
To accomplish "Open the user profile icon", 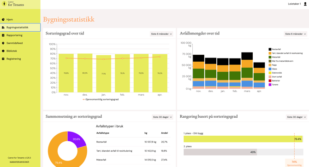I will (305, 4).
